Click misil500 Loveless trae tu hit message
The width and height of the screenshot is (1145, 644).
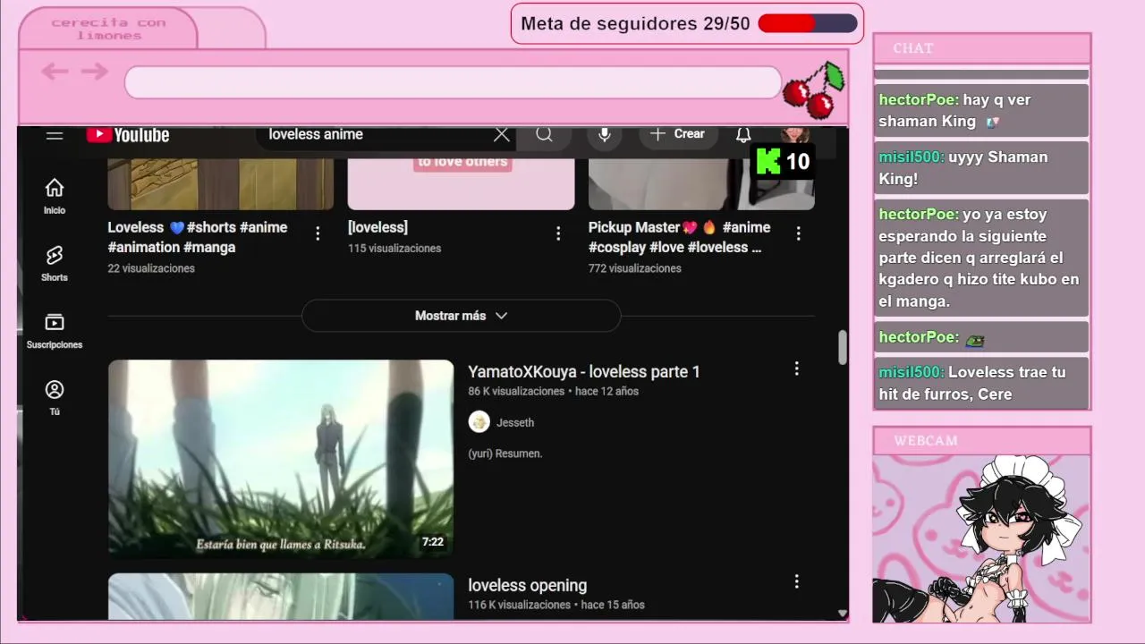click(x=981, y=383)
